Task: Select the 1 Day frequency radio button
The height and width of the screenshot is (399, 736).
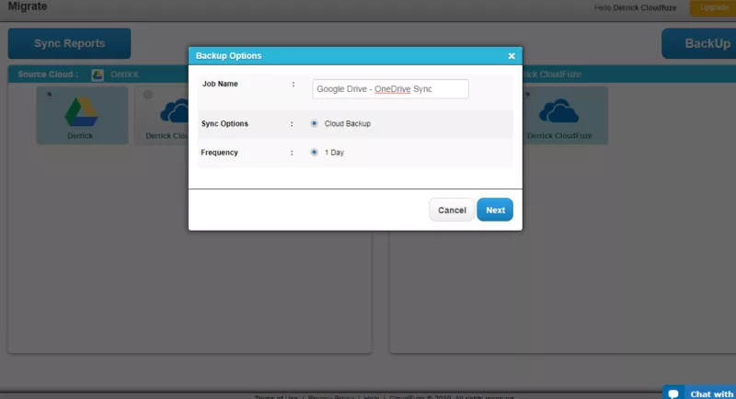Action: (314, 152)
